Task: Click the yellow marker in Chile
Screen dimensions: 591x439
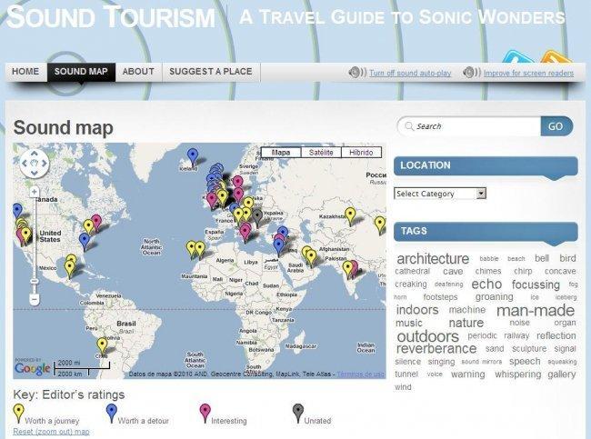Action: point(102,346)
